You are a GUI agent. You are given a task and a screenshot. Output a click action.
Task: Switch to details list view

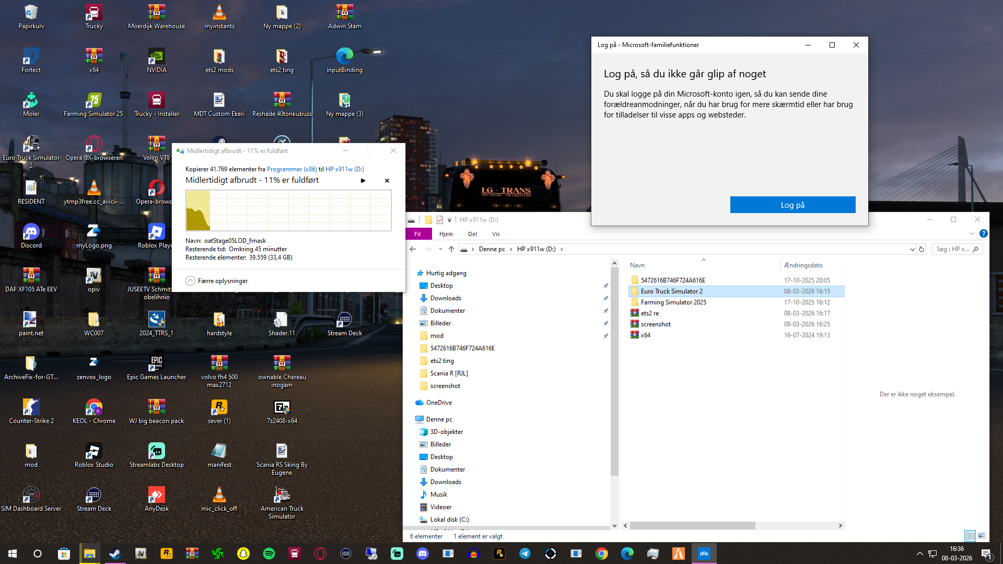970,536
